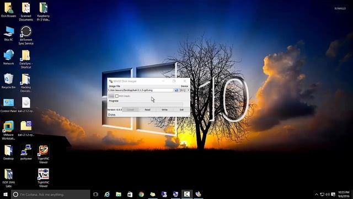The image size is (353, 199).
Task: Open Task View from the taskbar
Action: [x=95, y=194]
